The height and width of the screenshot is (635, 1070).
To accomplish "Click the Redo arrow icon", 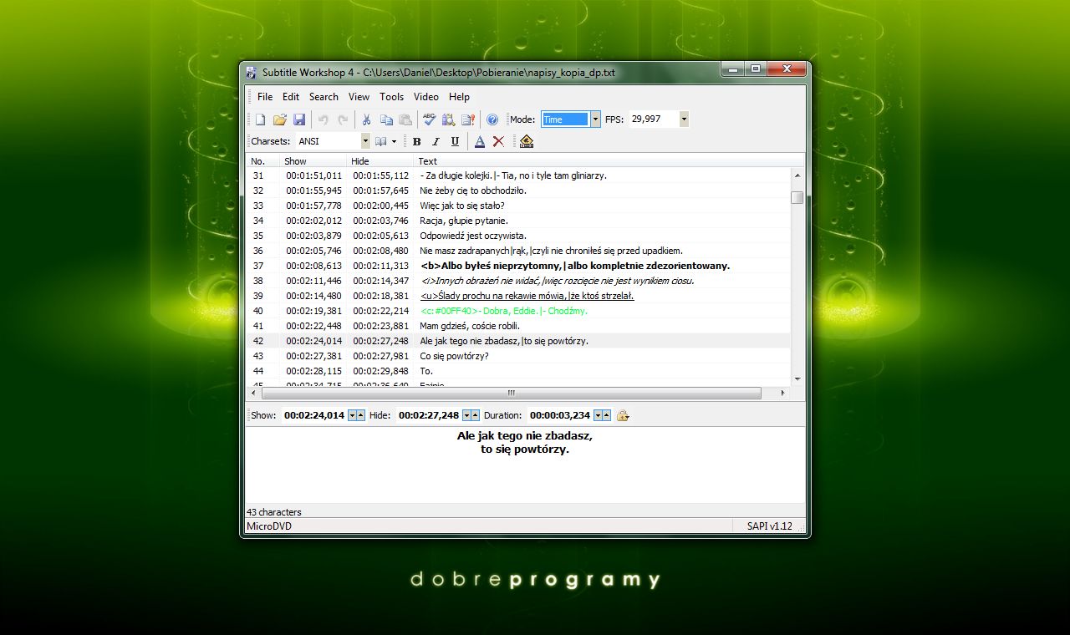I will pos(343,119).
